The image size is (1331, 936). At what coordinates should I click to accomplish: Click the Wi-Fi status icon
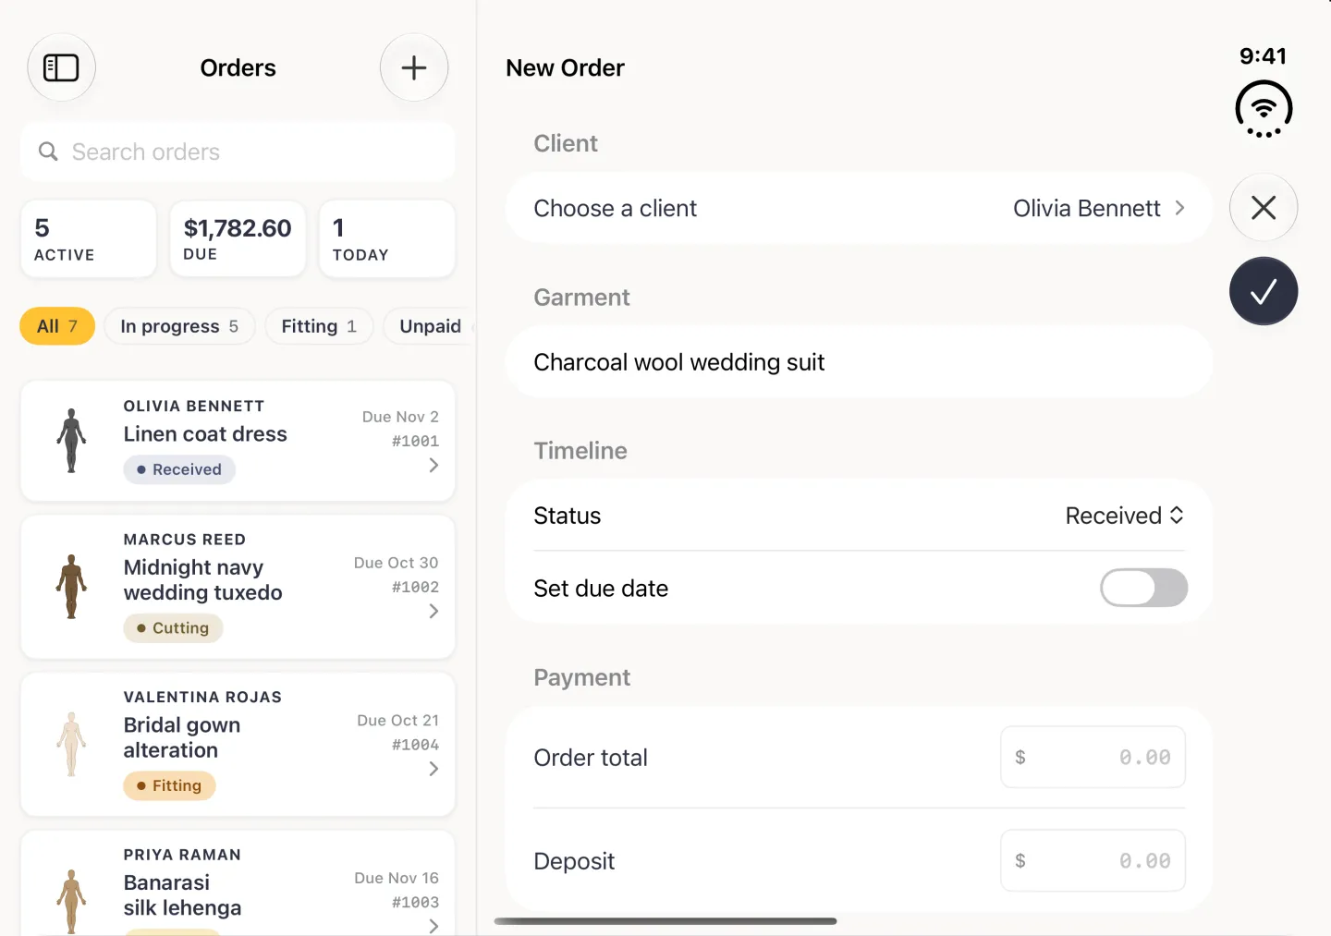click(x=1264, y=109)
